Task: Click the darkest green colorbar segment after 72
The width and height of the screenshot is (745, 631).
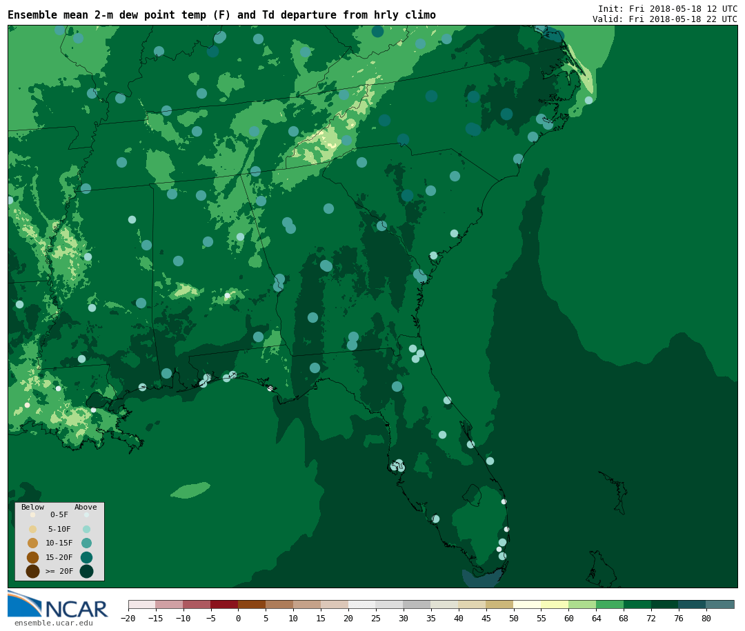Action: pos(665,604)
